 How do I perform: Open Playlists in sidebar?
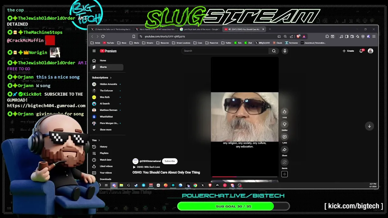point(106,153)
